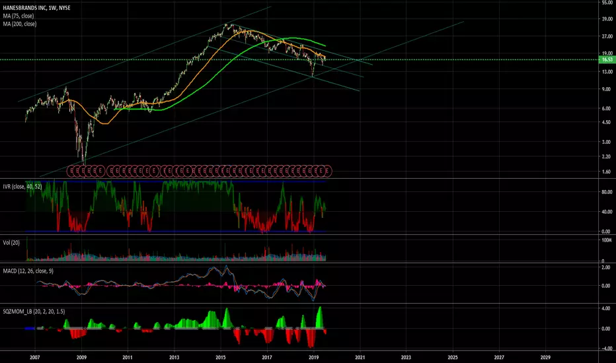616x363 pixels.
Task: Click the 2021 label on time axis
Action: click(360, 358)
